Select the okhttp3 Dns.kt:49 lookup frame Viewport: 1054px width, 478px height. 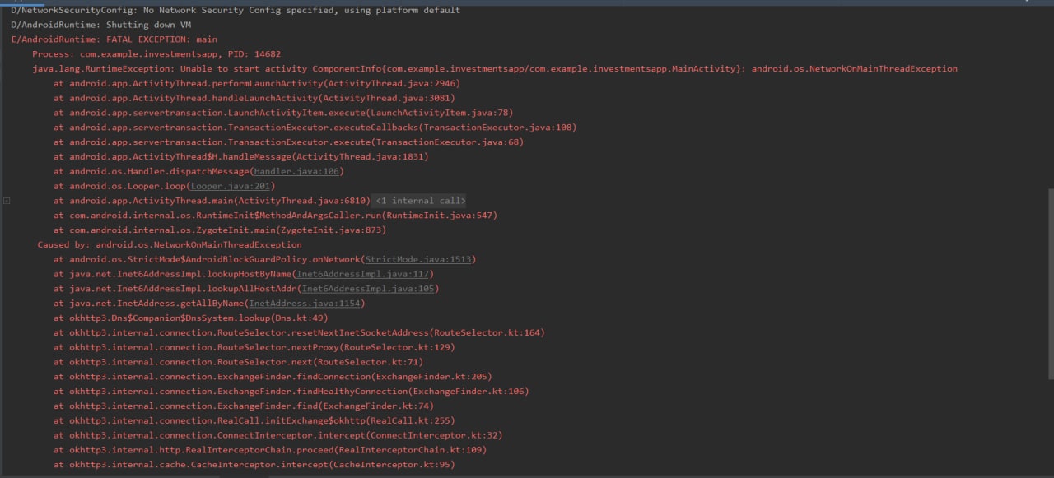[191, 318]
